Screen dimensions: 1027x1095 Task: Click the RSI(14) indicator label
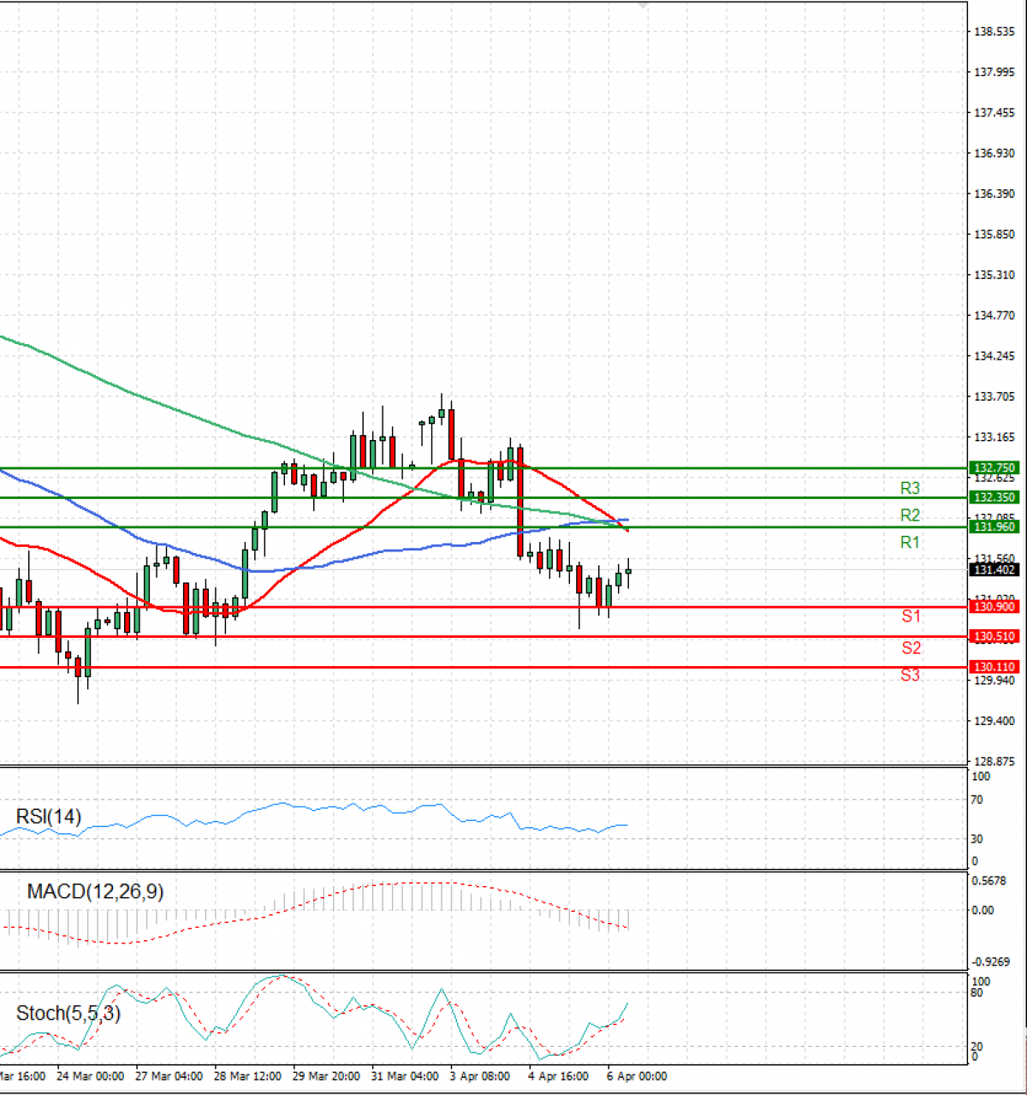(x=49, y=817)
